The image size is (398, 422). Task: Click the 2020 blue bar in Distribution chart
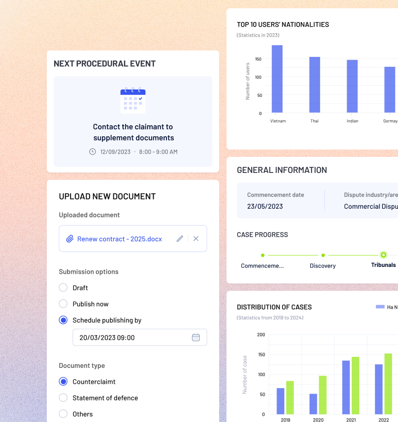tap(313, 404)
